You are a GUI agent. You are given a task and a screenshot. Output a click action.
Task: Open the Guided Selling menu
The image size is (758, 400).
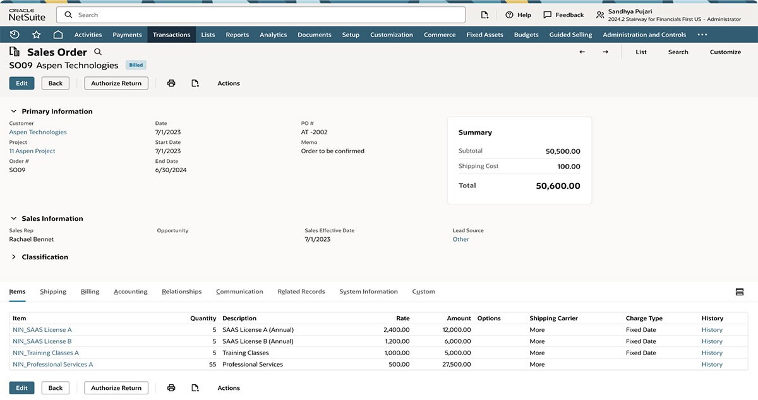tap(570, 35)
